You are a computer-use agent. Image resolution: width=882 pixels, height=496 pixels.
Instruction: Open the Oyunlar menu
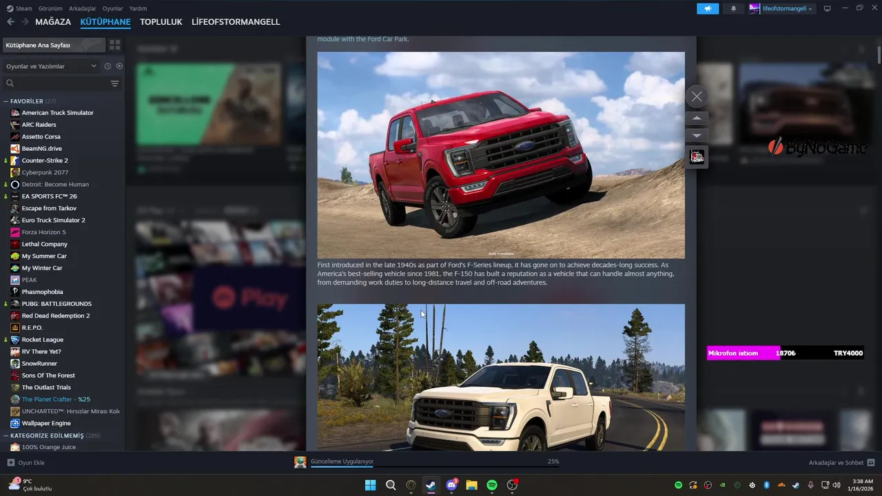point(112,8)
